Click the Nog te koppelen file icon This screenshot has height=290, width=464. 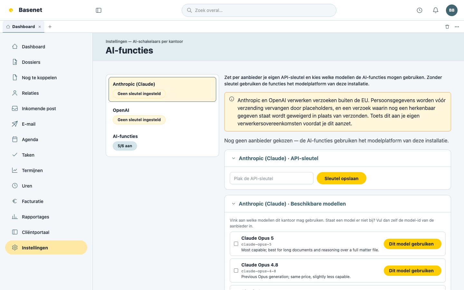[15, 77]
